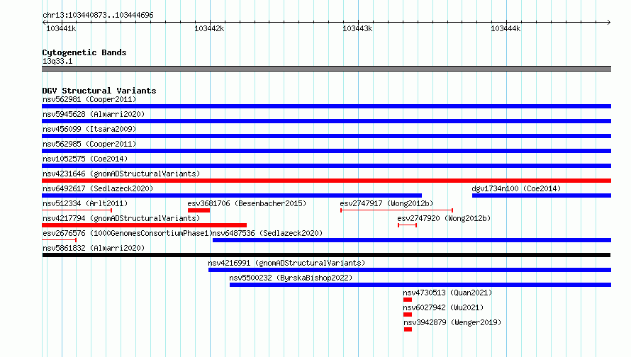631x357 pixels.
Task: Click the blue bar under nsv5500232
Action: [x=420, y=285]
